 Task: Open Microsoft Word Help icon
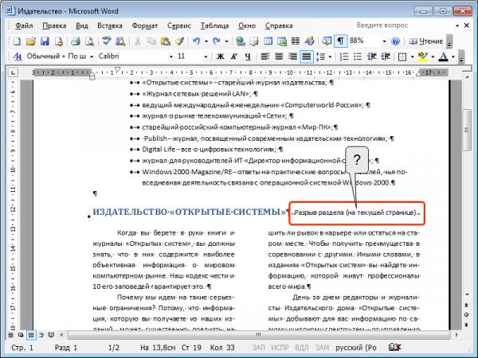395,41
